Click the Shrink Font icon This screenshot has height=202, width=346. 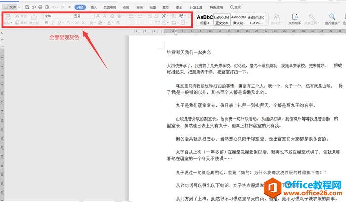[x=105, y=16]
